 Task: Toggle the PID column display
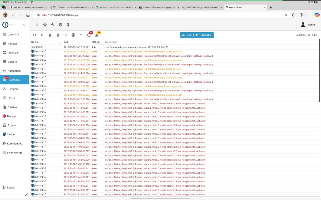(x=66, y=35)
